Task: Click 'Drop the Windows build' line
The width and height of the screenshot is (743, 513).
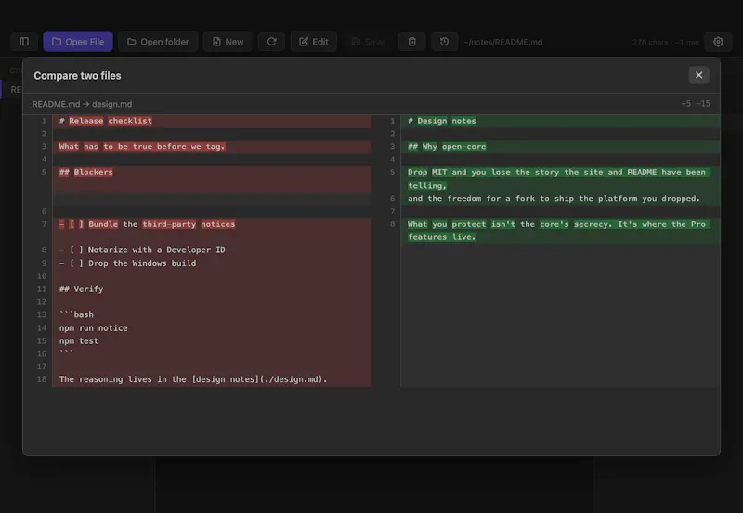Action: (212, 263)
